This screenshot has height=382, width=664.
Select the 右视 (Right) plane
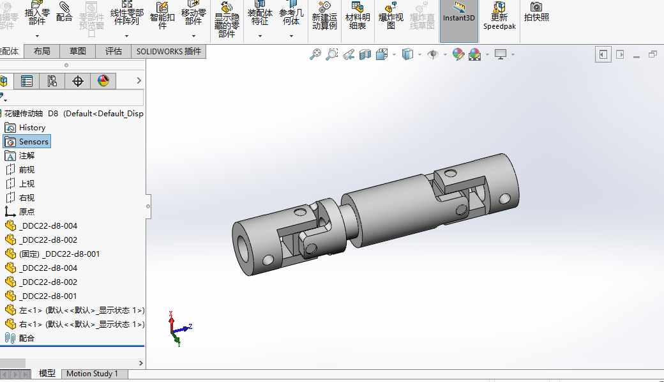click(x=20, y=197)
